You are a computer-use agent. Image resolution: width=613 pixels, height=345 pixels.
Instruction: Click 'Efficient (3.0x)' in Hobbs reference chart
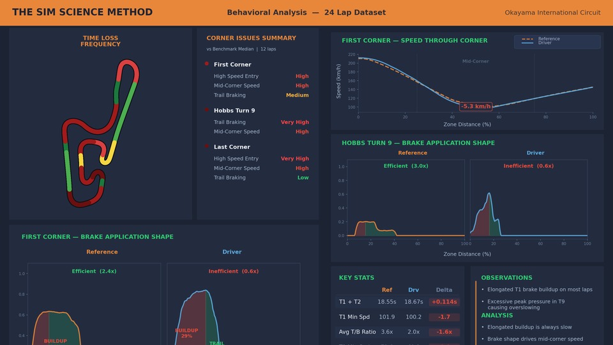(x=406, y=166)
